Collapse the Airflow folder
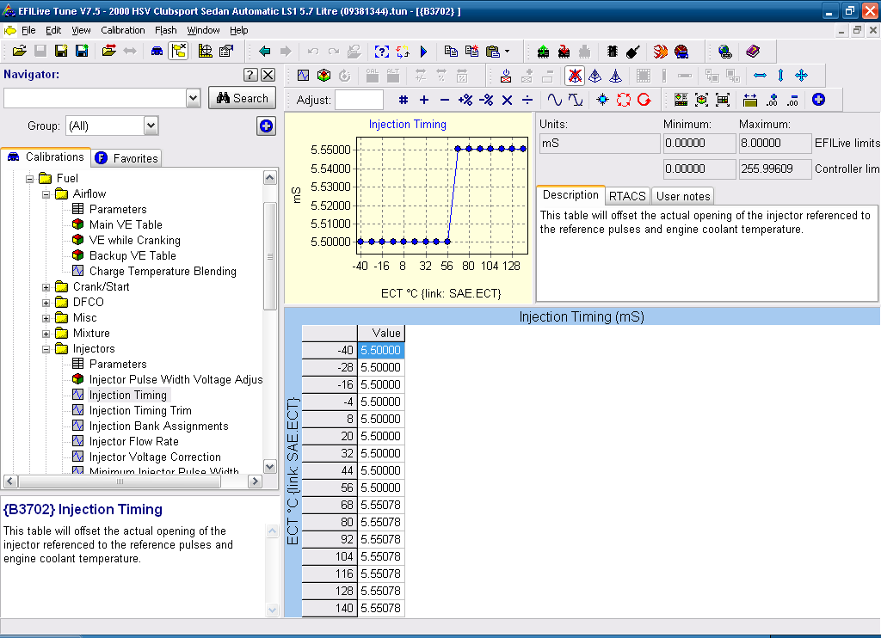Screen dimensions: 881x638 click(x=46, y=194)
